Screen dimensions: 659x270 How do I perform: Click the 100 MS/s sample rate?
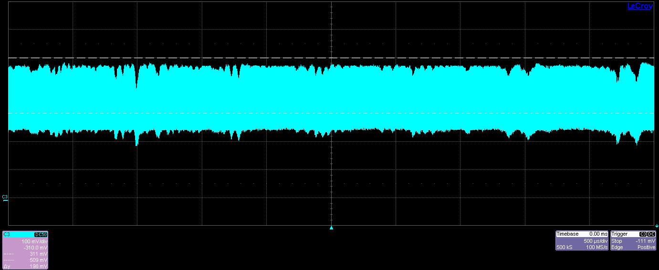coord(596,247)
